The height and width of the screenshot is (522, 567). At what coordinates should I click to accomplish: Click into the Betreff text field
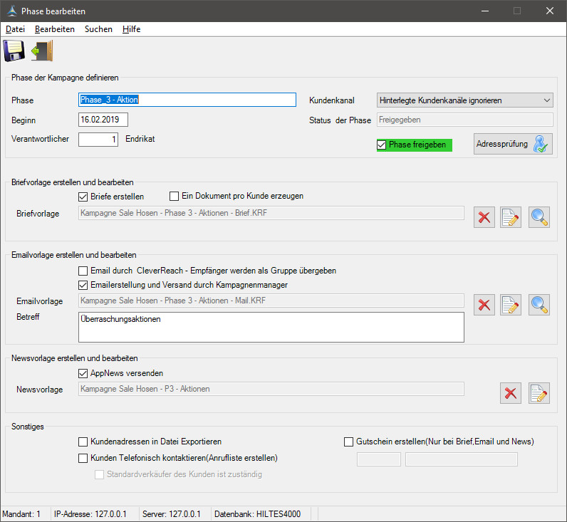(x=271, y=327)
